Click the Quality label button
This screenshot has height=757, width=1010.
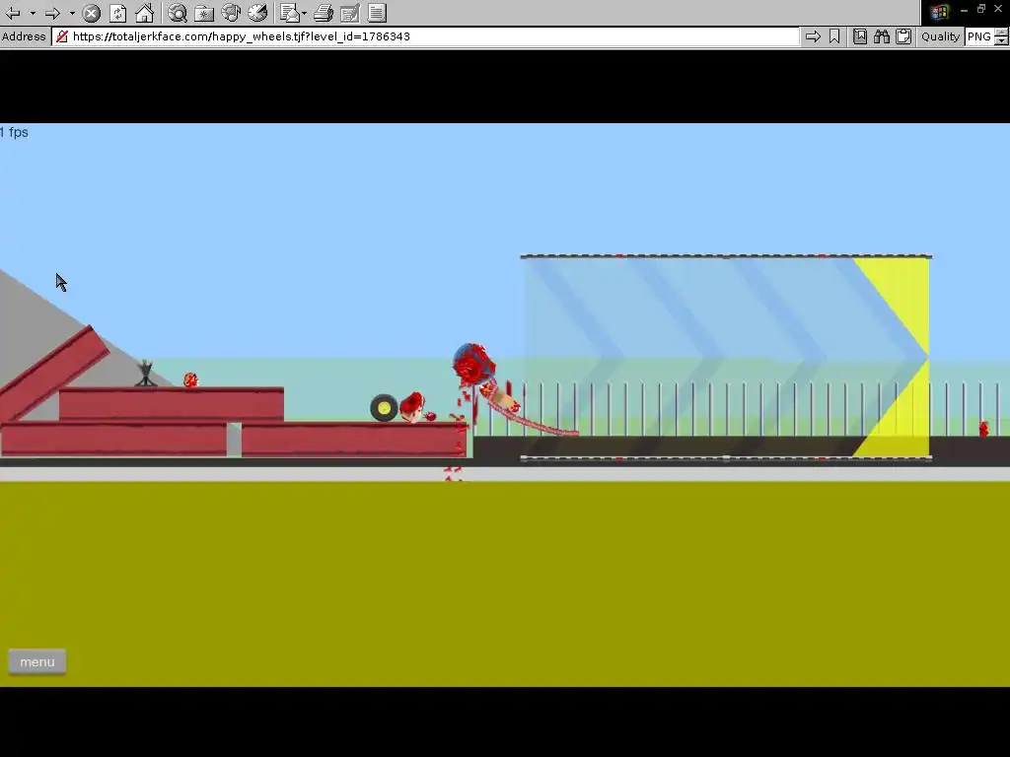[940, 36]
